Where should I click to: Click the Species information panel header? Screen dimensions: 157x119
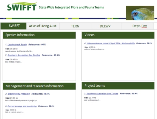click(39, 35)
